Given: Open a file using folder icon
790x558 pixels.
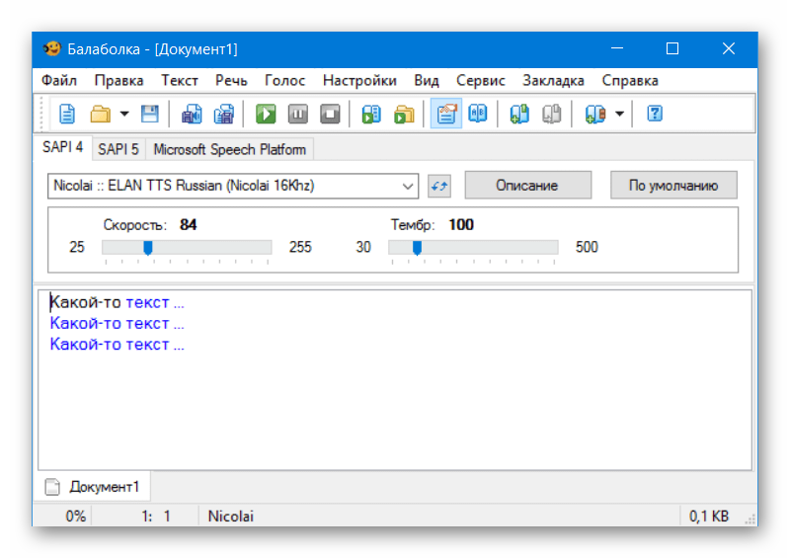Looking at the screenshot, I should [101, 114].
